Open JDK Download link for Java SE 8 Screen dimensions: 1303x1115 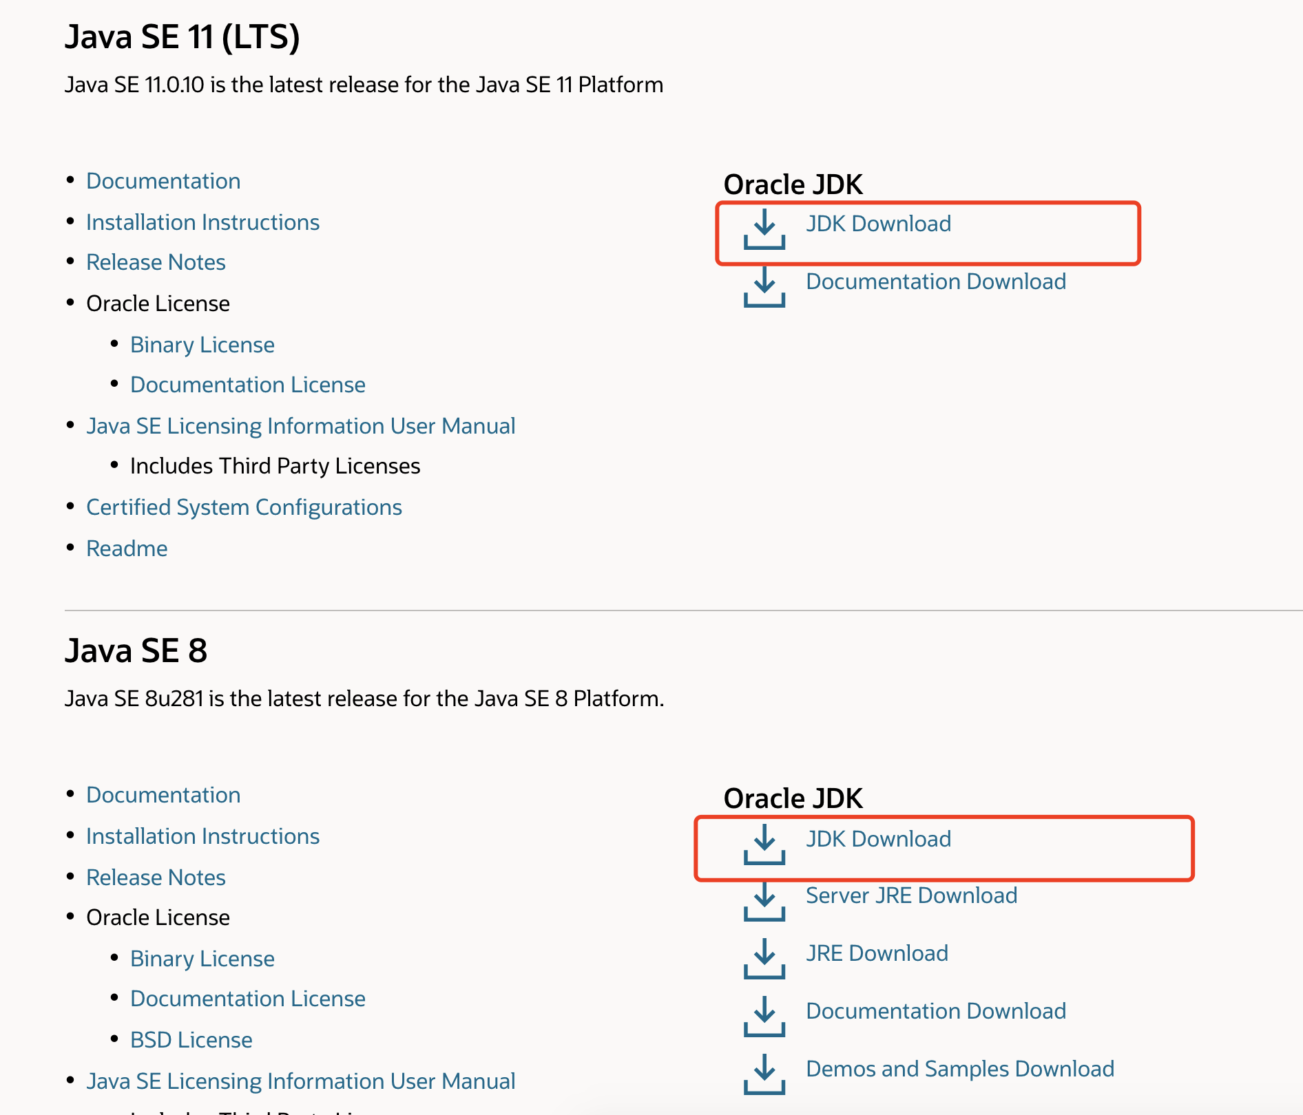coord(878,839)
